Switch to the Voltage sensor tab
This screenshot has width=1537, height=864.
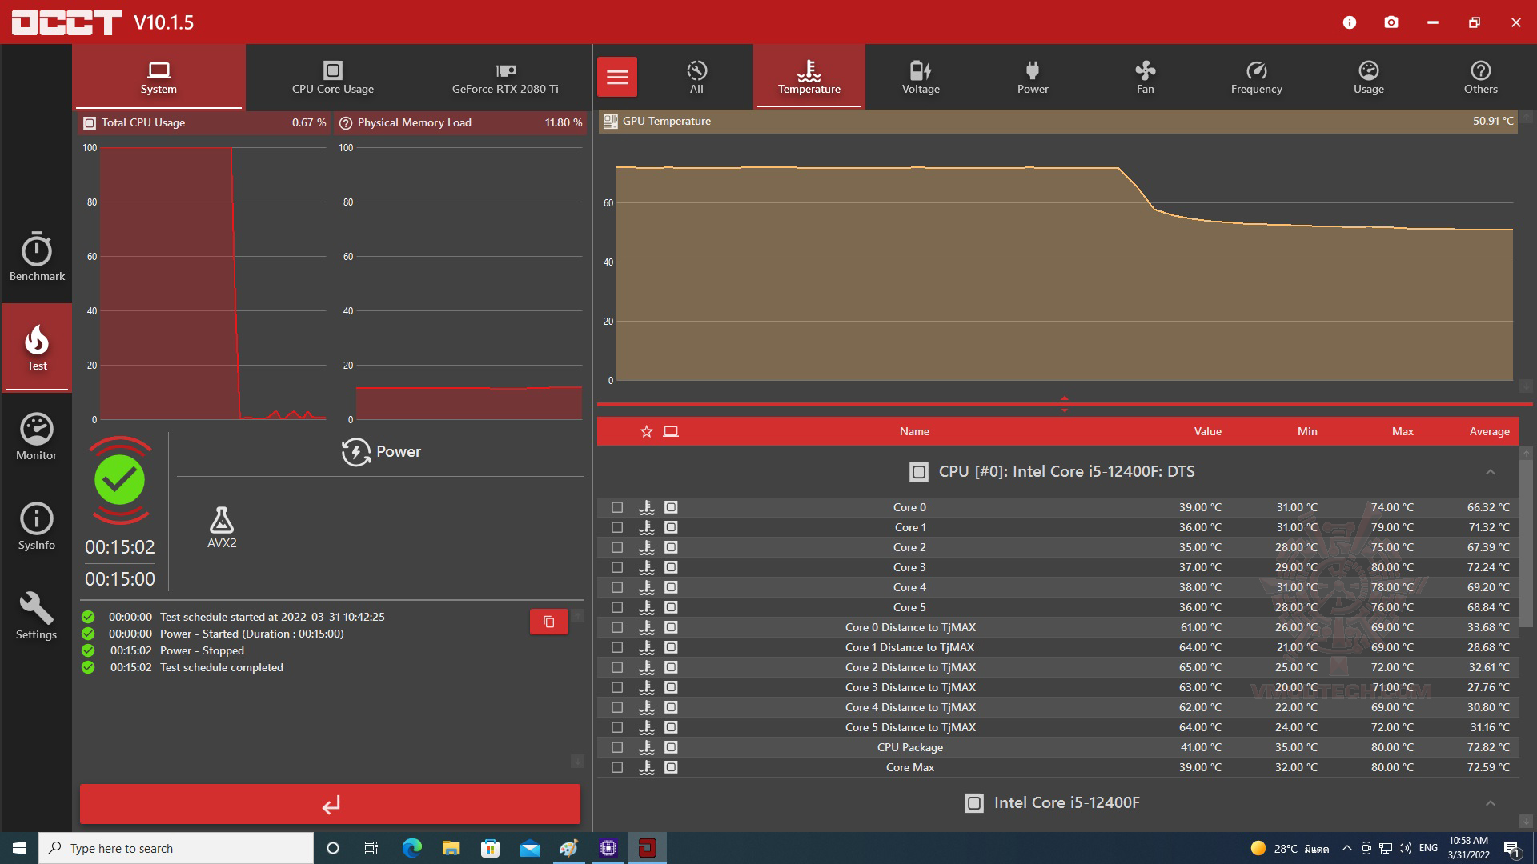[x=921, y=77]
